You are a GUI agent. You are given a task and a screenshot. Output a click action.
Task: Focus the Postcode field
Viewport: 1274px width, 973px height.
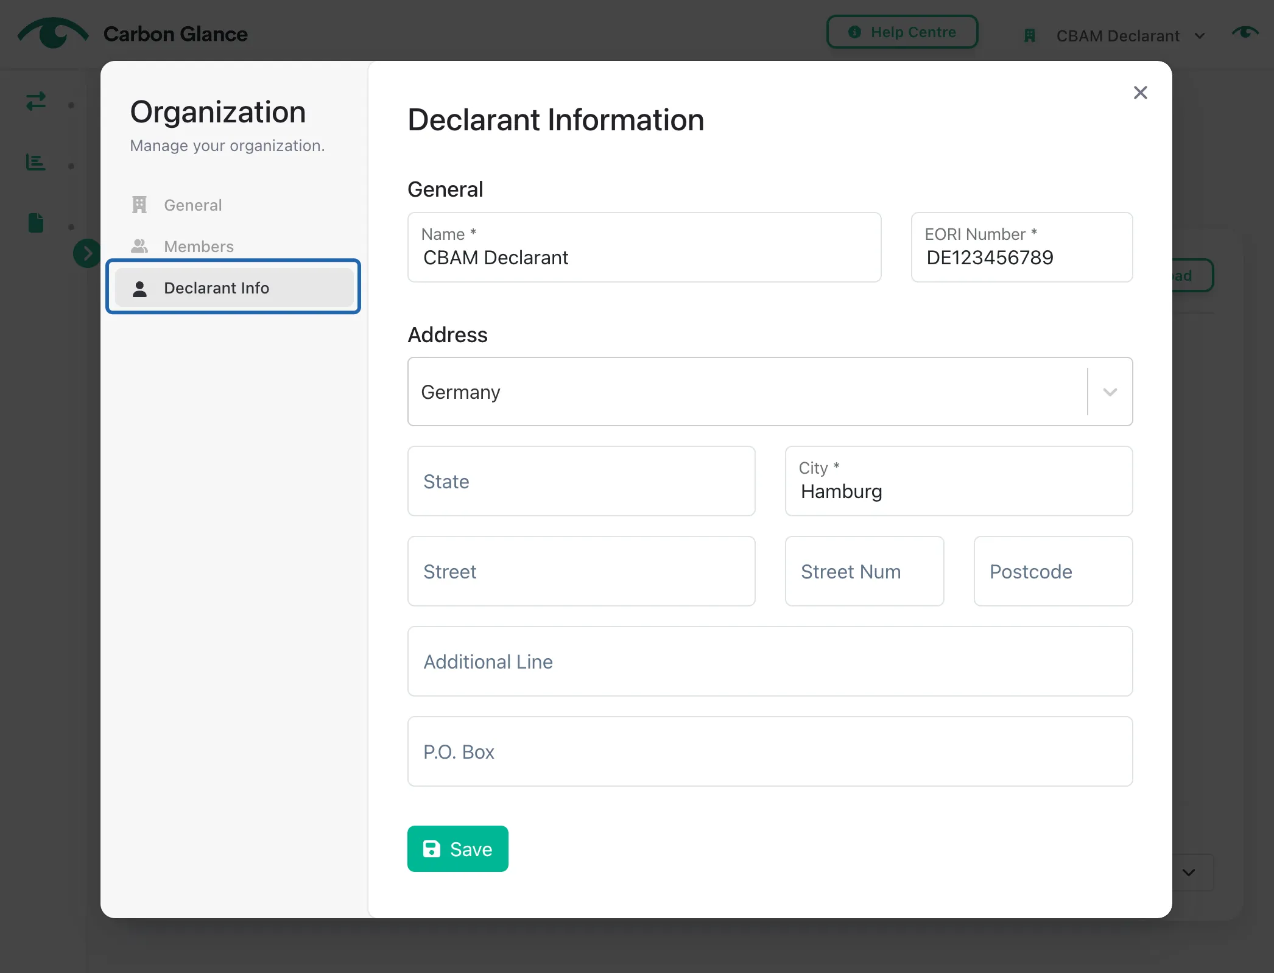pos(1053,571)
